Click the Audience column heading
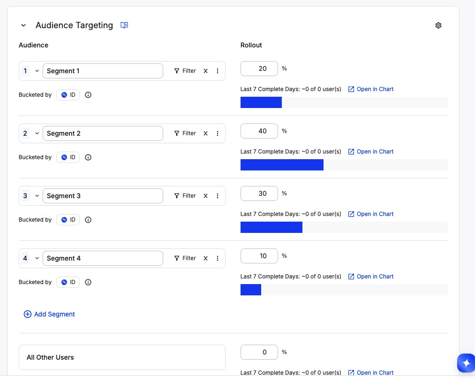Screen dimensions: 475x378 tap(33, 45)
